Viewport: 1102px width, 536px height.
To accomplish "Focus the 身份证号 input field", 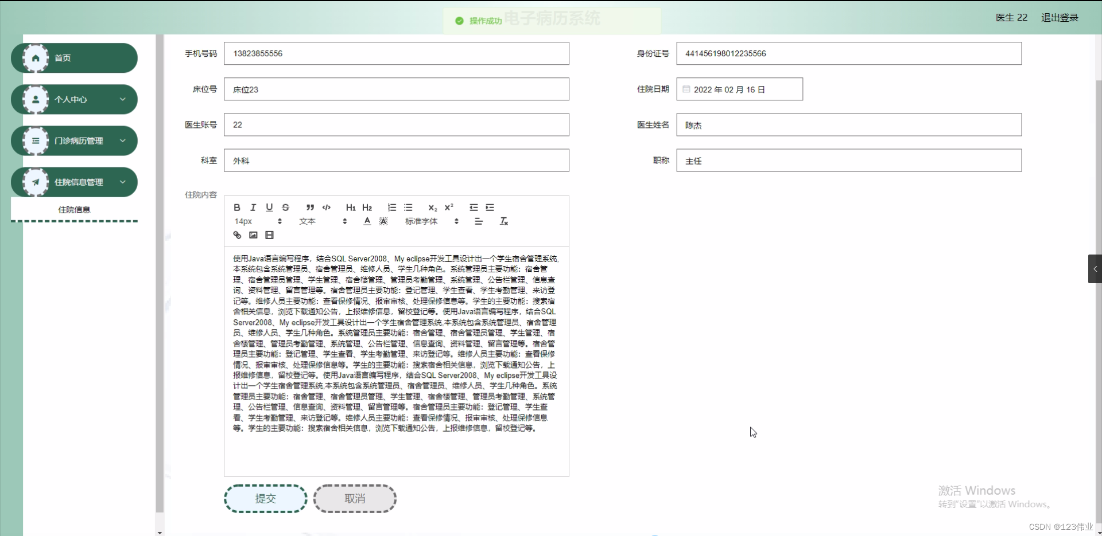I will tap(849, 53).
